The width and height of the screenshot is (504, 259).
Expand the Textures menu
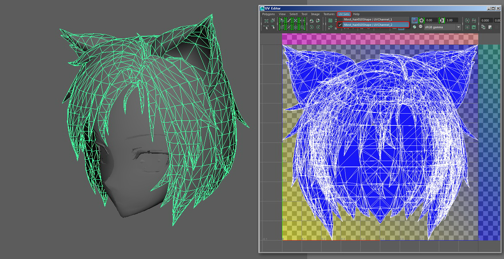tap(329, 14)
